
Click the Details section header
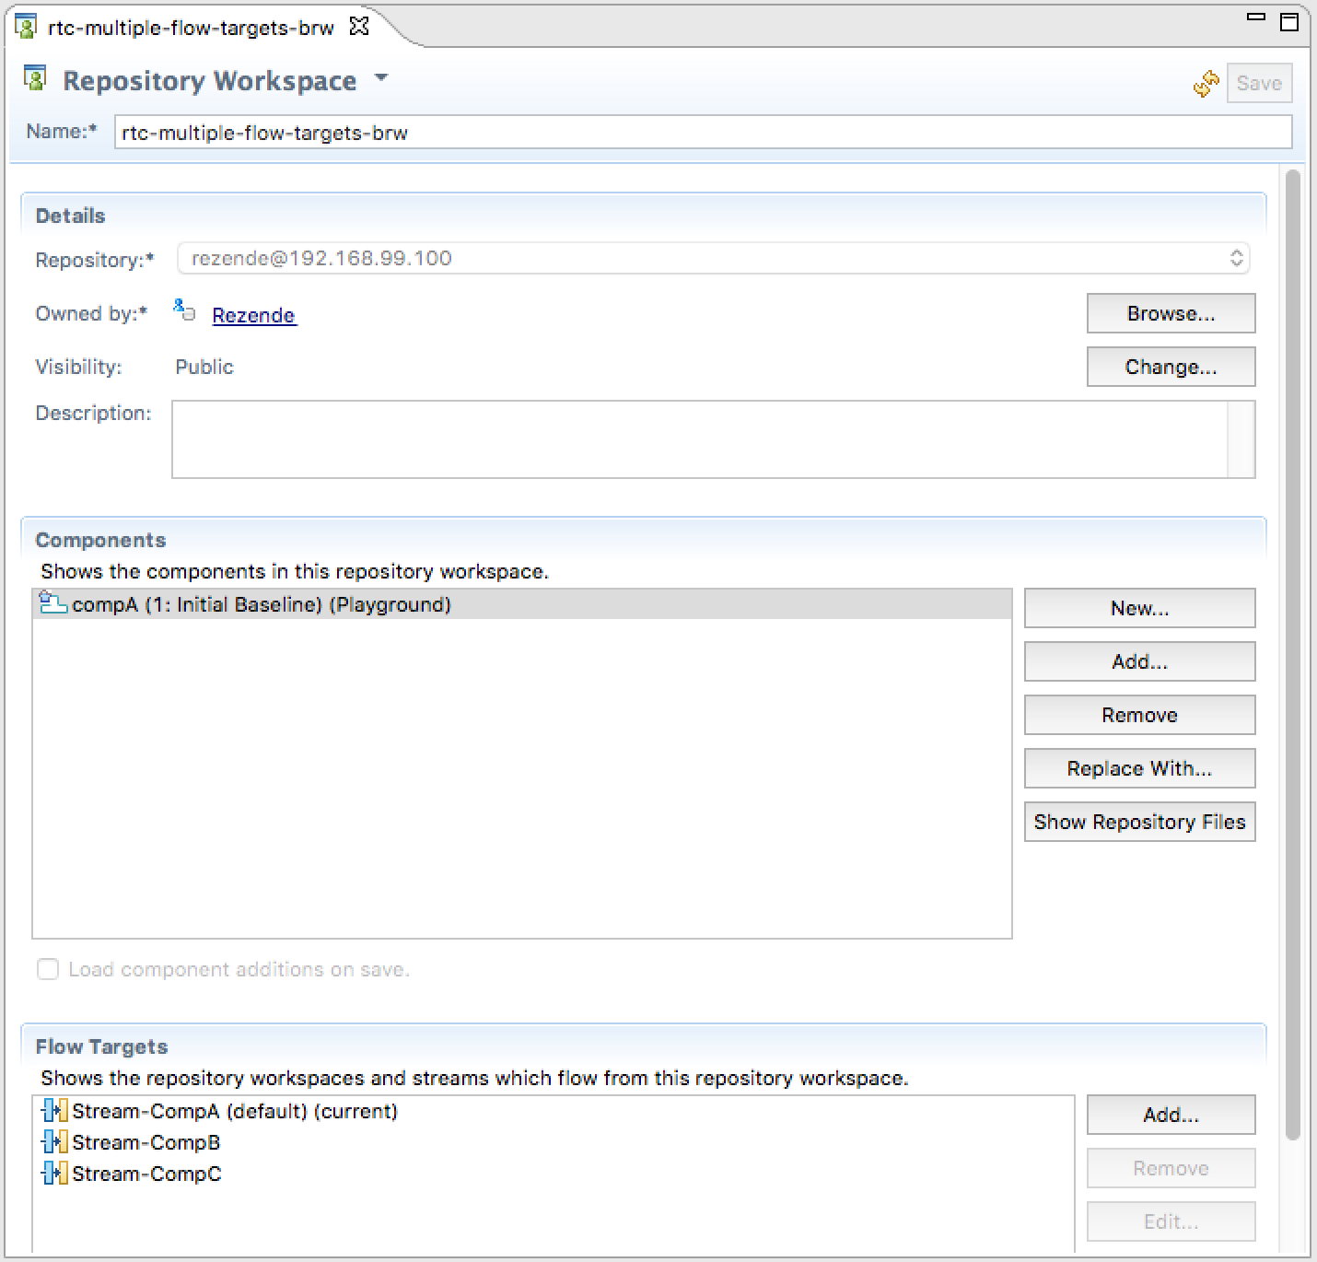[70, 216]
